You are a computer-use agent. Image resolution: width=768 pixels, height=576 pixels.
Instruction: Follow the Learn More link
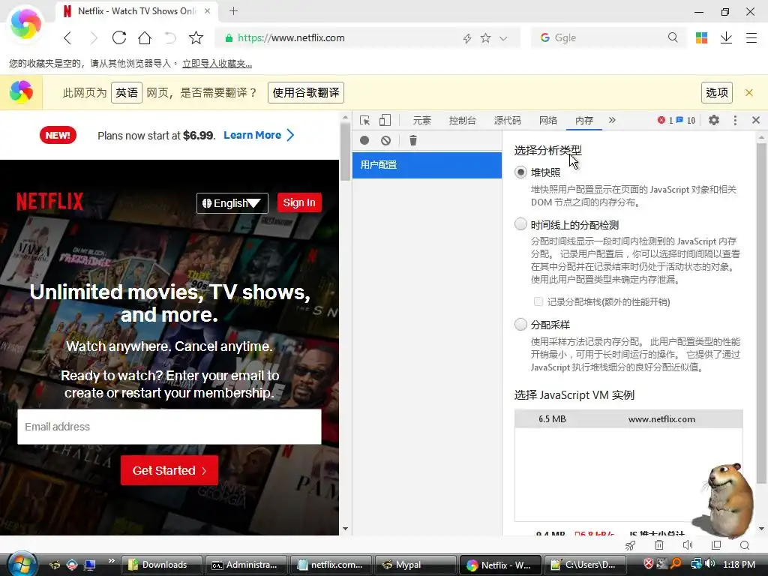click(x=259, y=135)
